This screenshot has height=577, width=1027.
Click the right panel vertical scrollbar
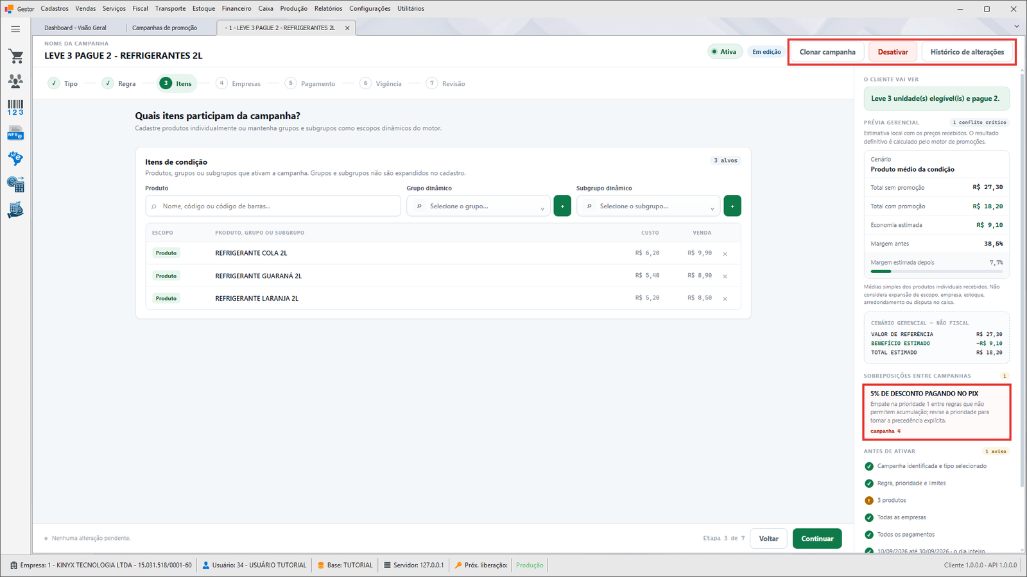click(1021, 279)
